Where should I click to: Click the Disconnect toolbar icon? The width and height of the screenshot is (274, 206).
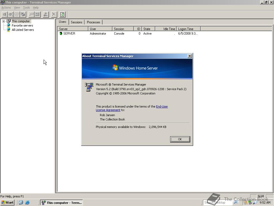click(11, 14)
